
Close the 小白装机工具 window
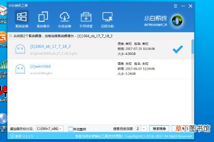[191, 6]
